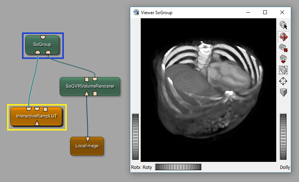Click the InteractiveRampLUT bottom input triangle
This screenshot has height=182, width=299.
point(37,123)
